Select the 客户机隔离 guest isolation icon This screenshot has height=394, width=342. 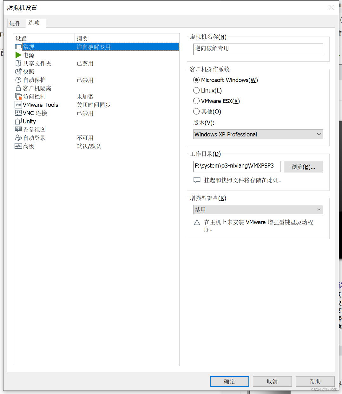[x=18, y=88]
